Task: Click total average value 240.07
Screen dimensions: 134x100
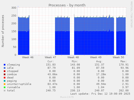Action: pos(99,91)
